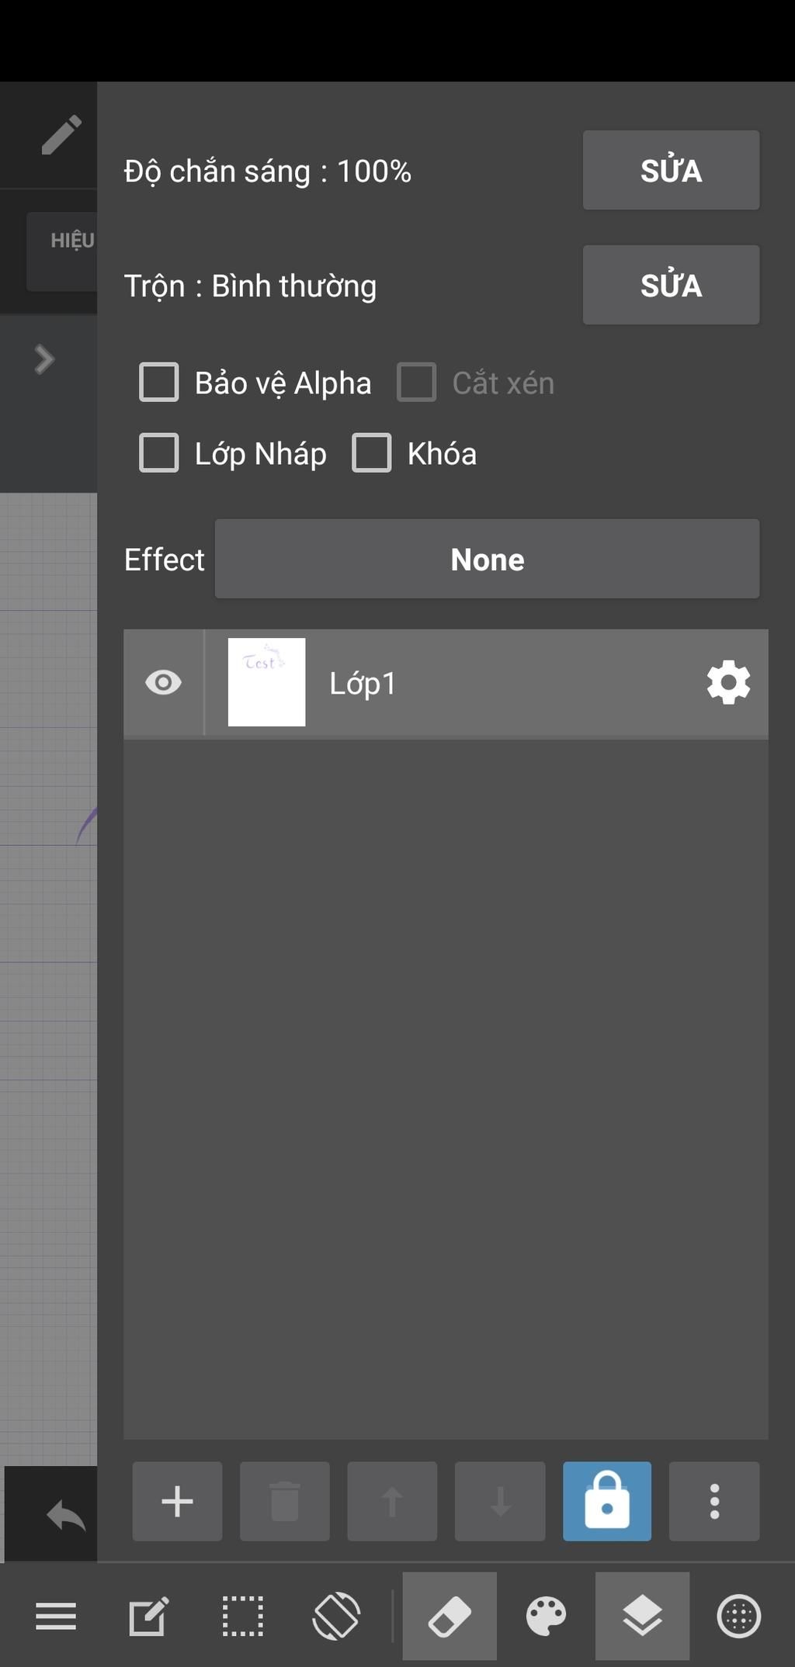Viewport: 795px width, 1667px height.
Task: Open the hamburger main menu
Action: 56,1617
